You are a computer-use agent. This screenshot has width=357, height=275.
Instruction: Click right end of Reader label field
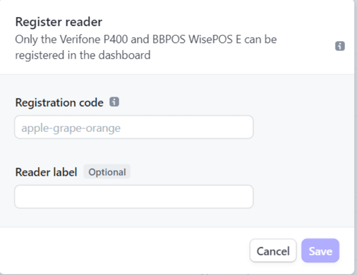tap(243, 197)
